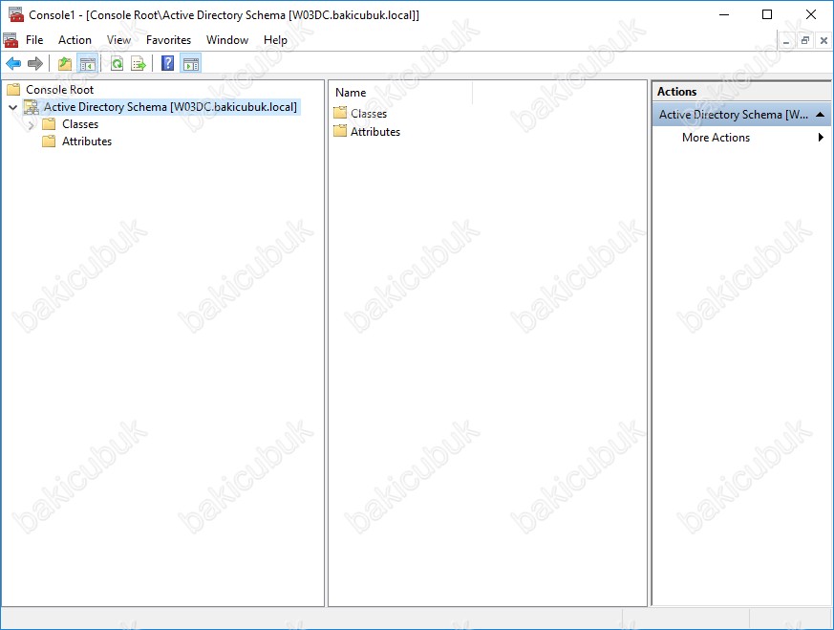Minimize the Console1 window
Screen dimensions: 834x630
click(x=724, y=14)
